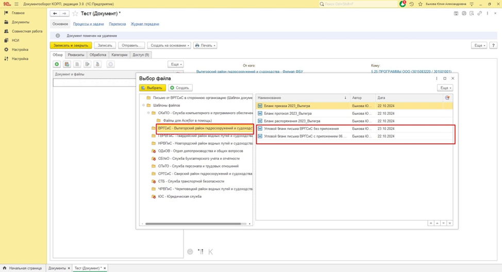
Task: Close the Тест (Документ) bottom tab
Action: pyautogui.click(x=105, y=268)
